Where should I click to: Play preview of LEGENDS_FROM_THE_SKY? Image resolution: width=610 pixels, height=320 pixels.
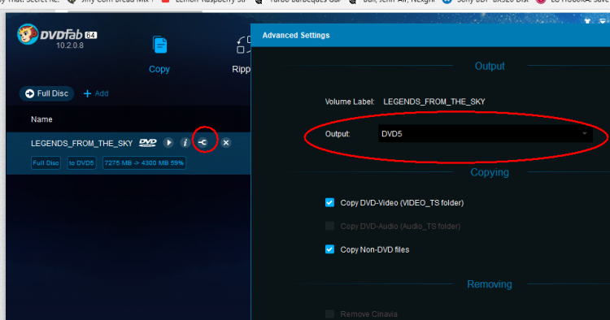[168, 142]
